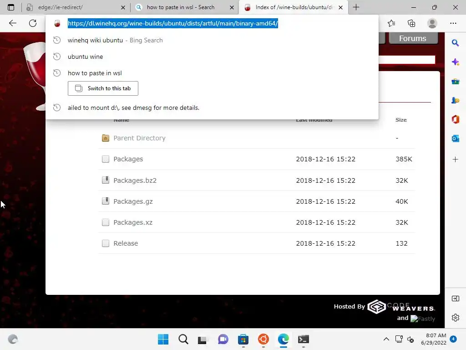Open the Forums button on WineHQ
466x350 pixels.
tap(413, 38)
